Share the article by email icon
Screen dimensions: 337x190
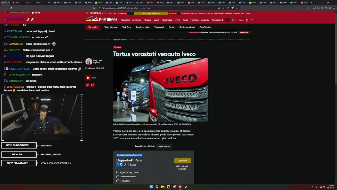[93, 85]
